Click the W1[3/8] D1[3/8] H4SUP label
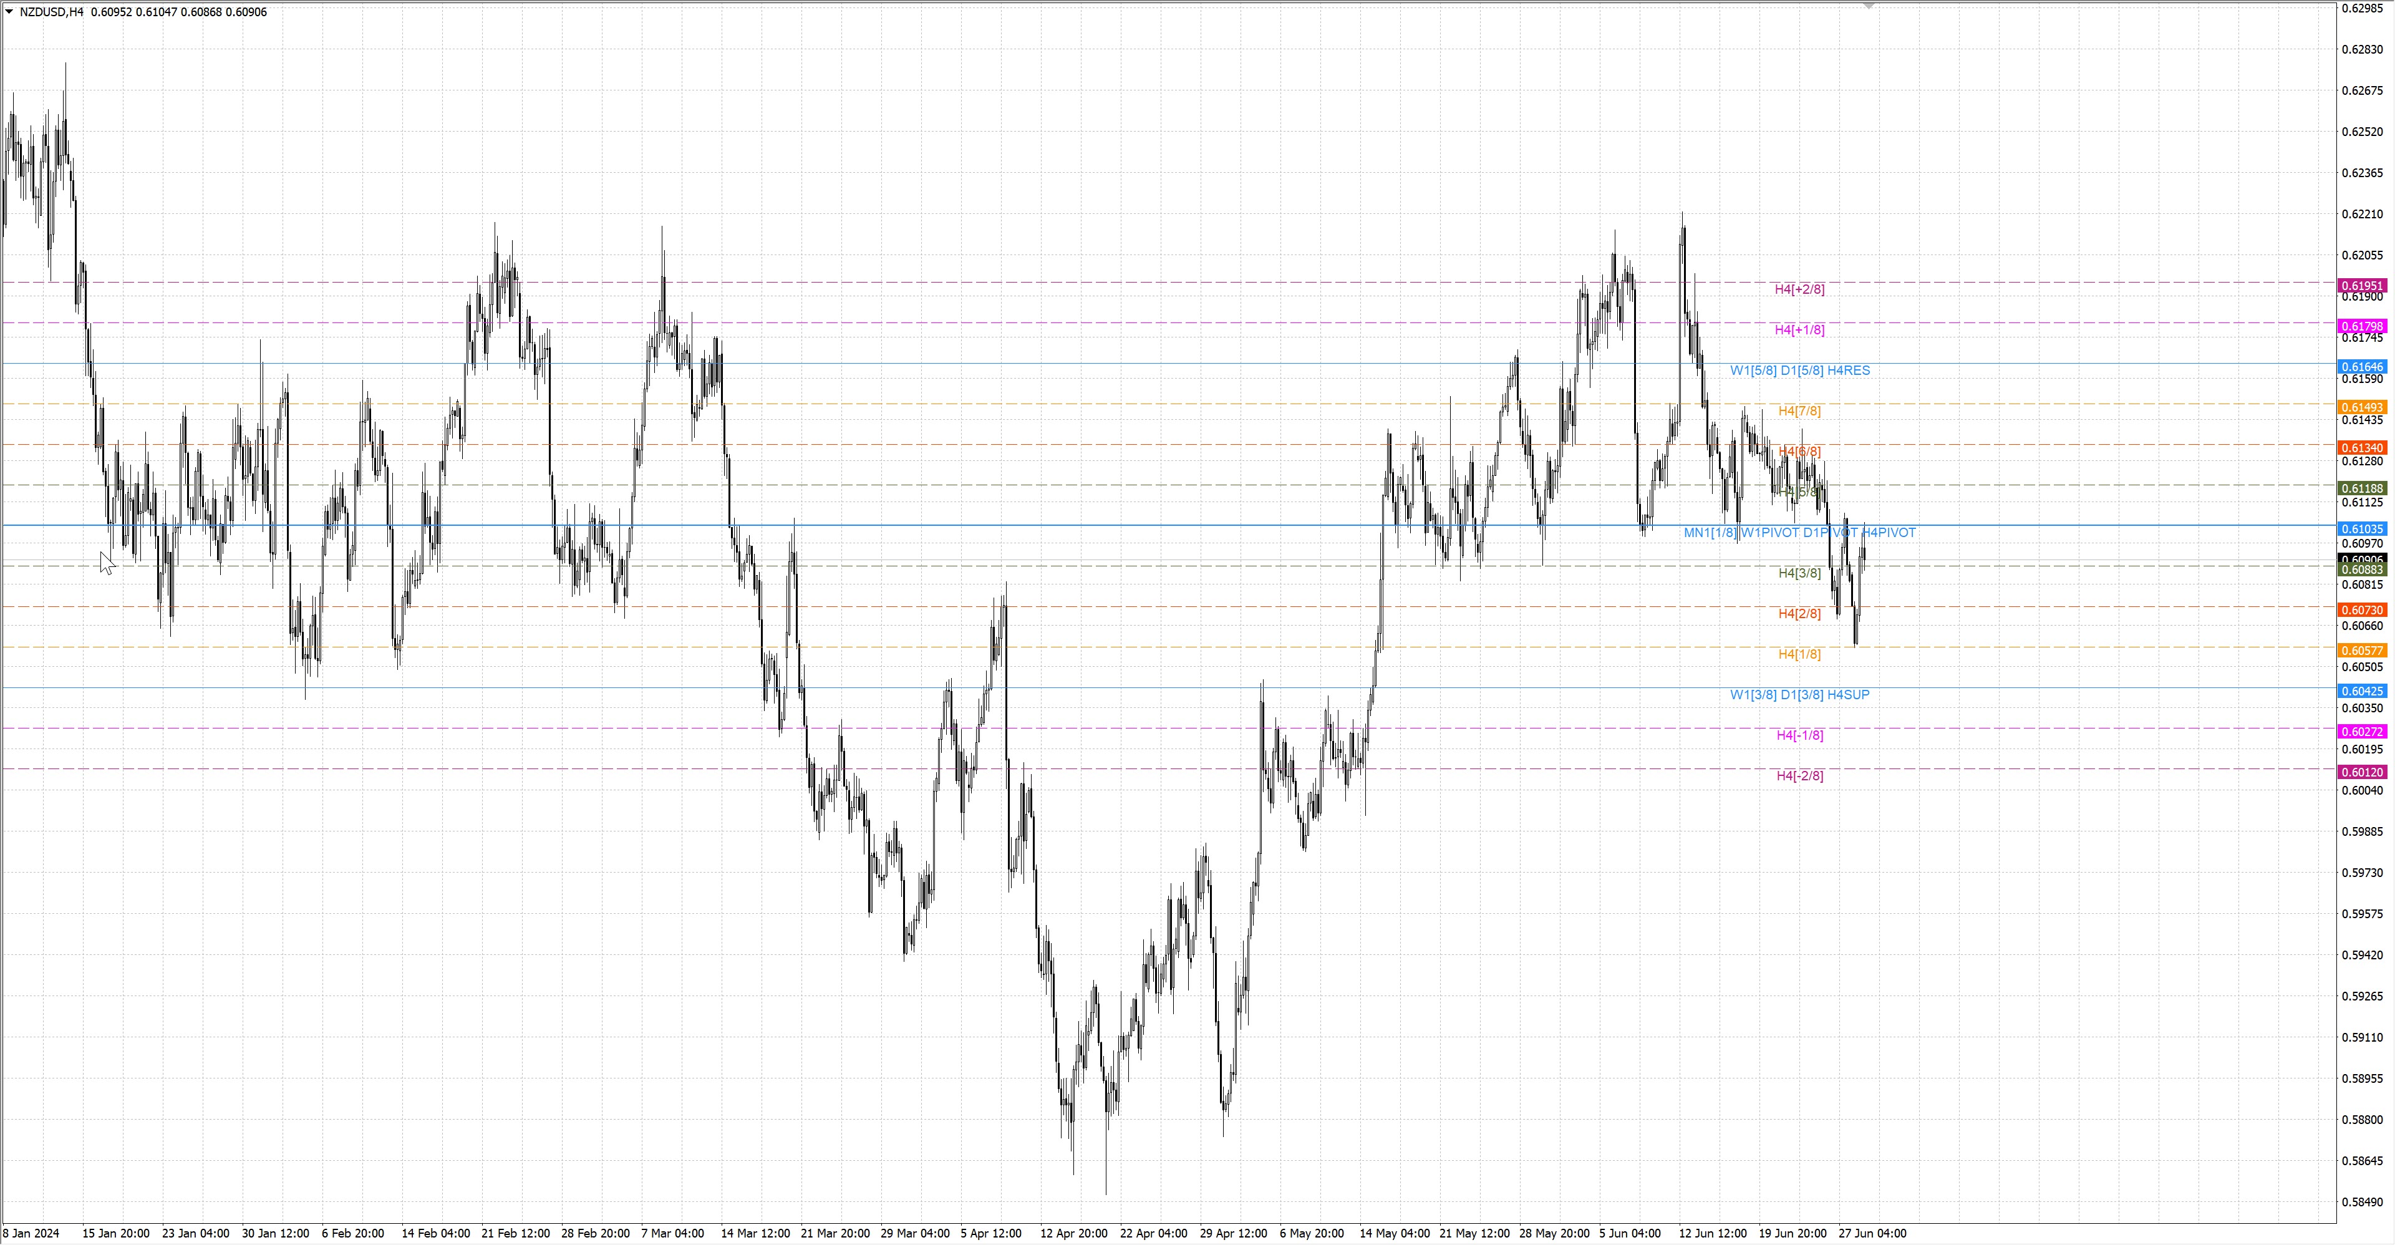The image size is (2395, 1245). (x=1799, y=695)
